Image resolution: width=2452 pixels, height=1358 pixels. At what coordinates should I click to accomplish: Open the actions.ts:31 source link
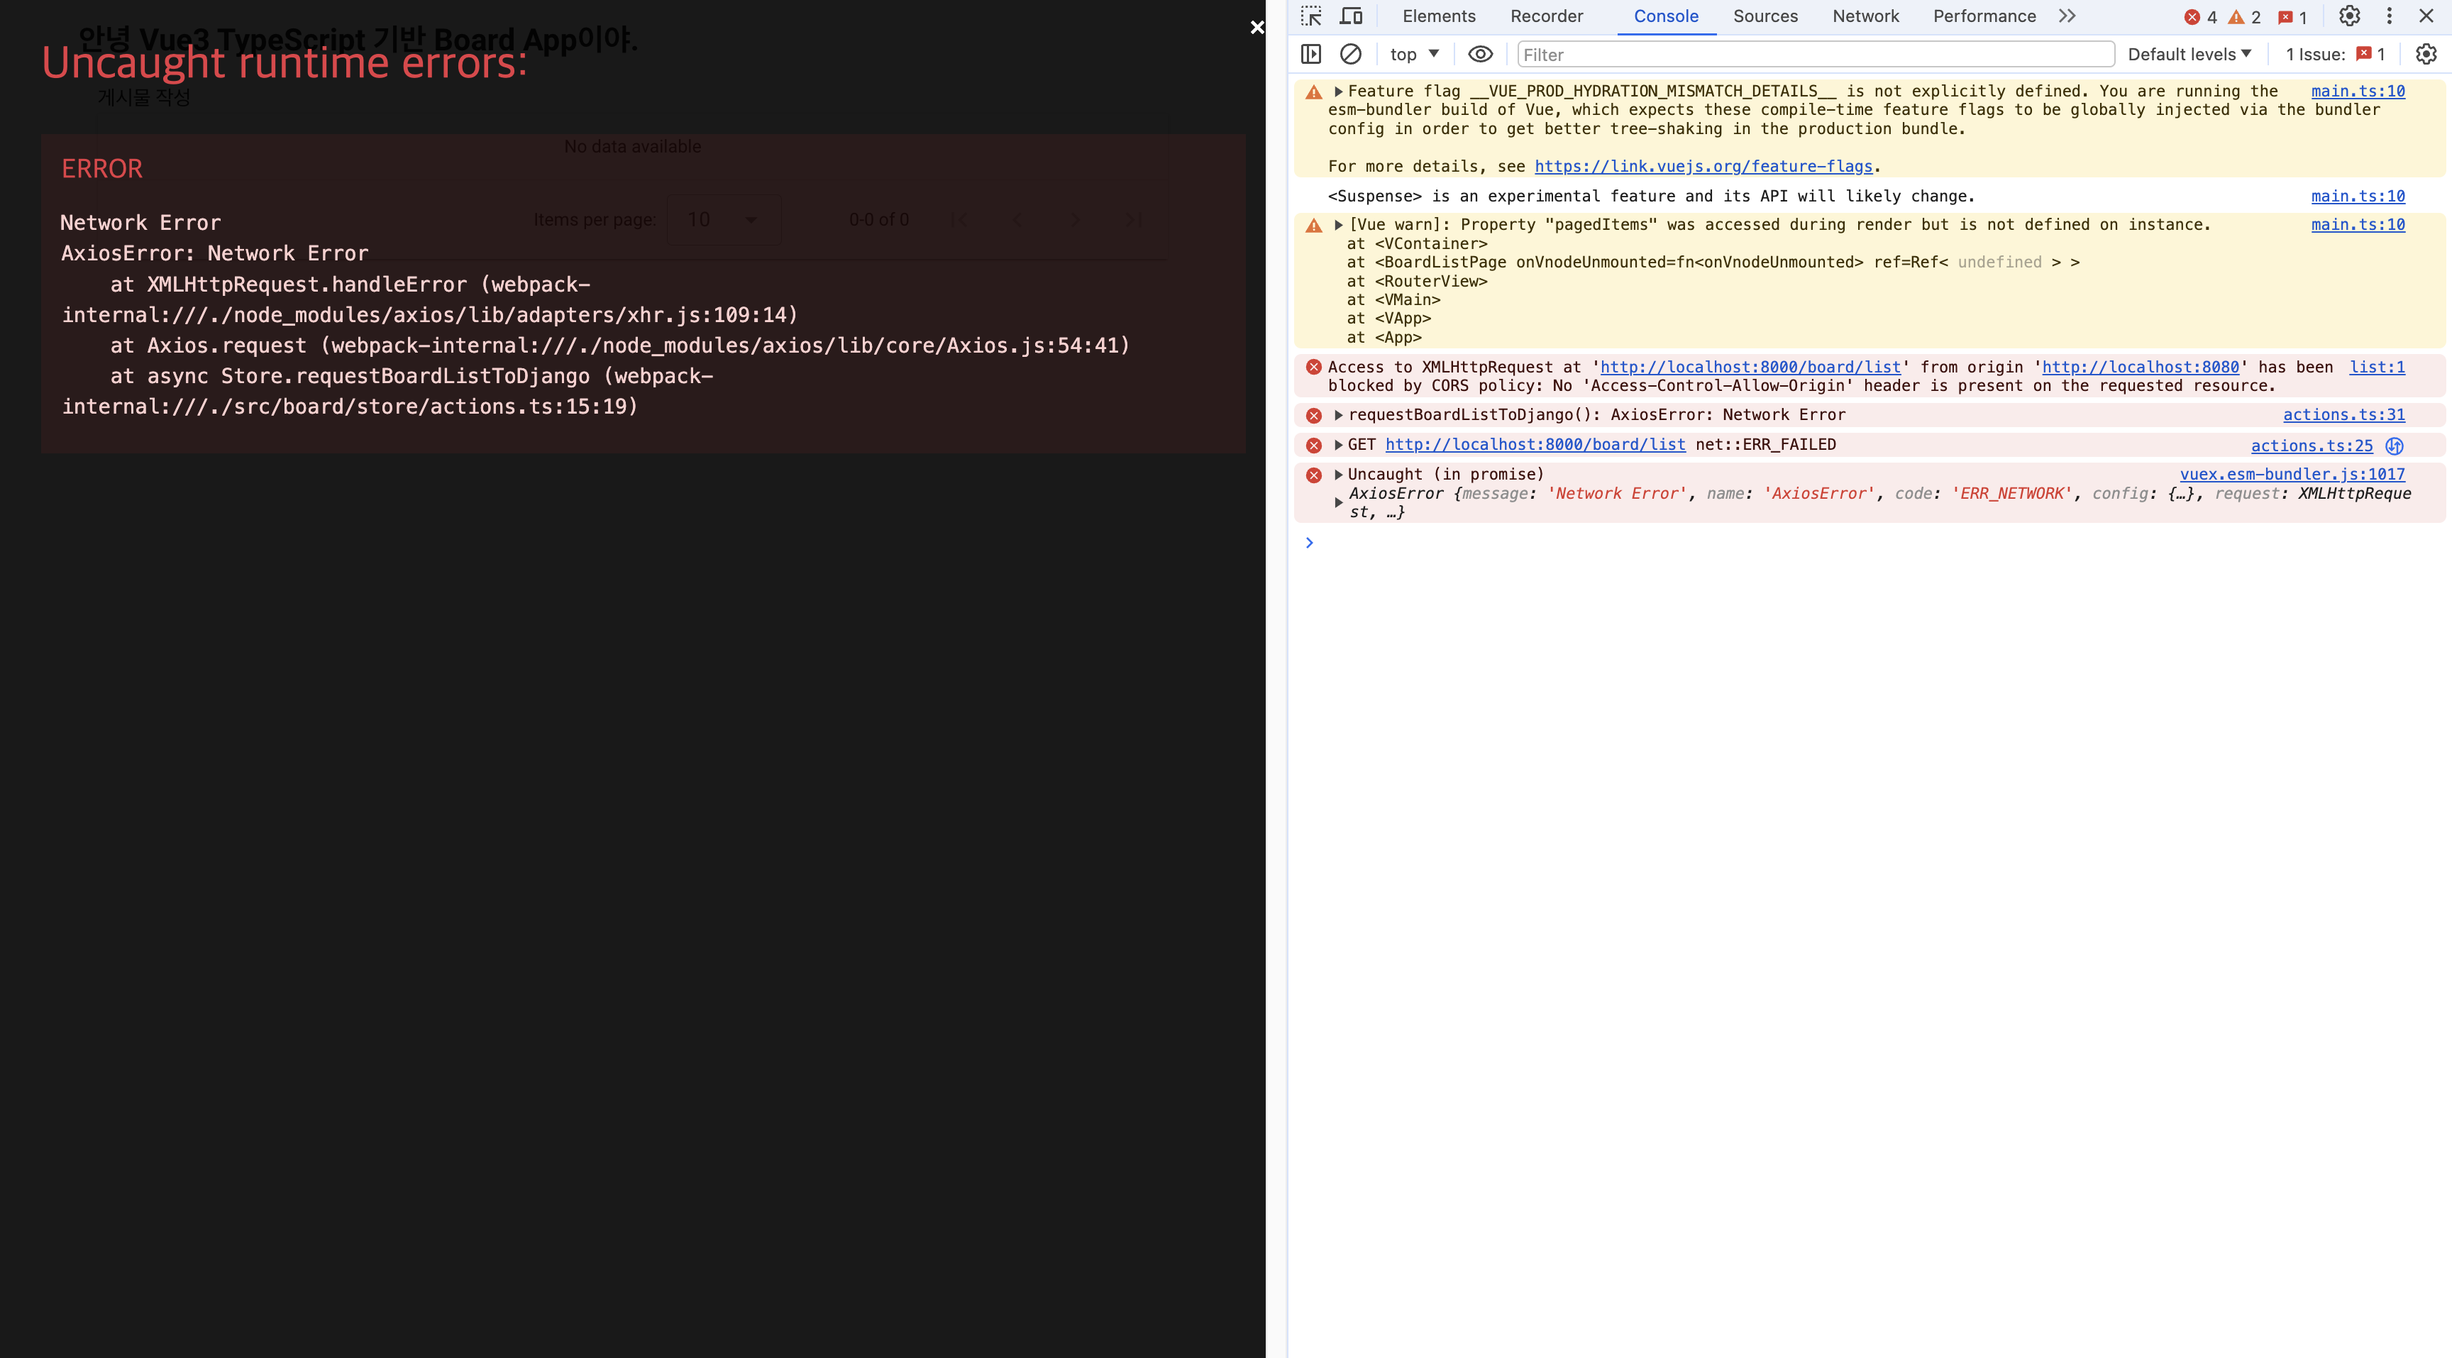(2343, 415)
